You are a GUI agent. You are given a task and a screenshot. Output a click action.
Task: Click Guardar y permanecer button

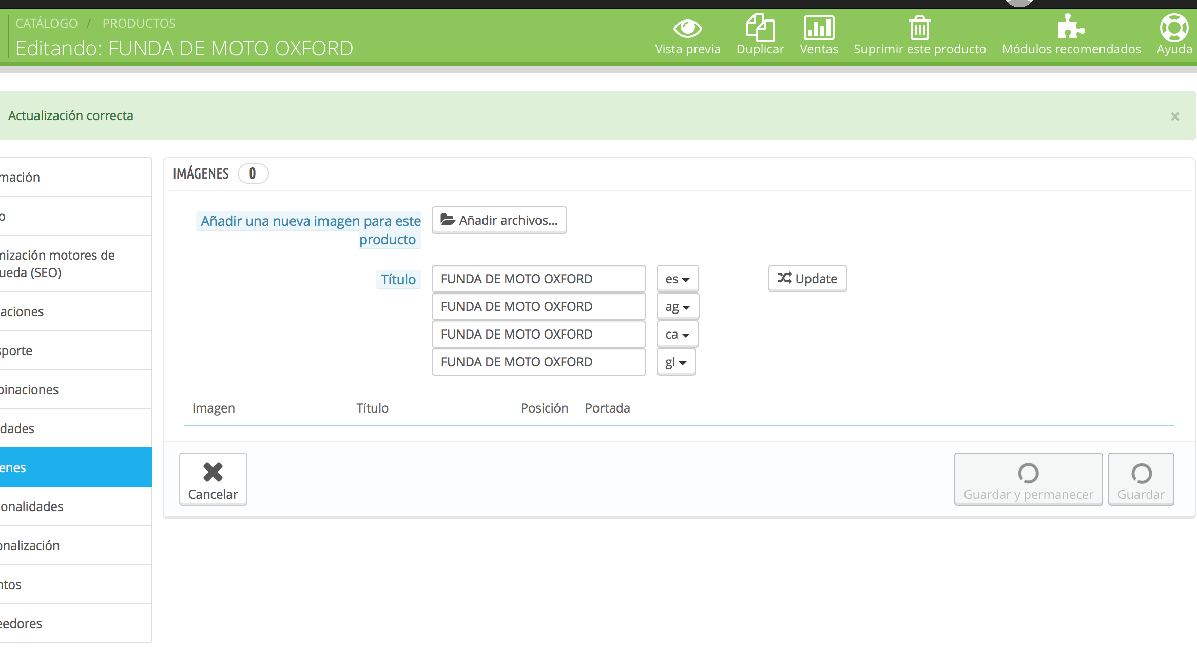coord(1028,479)
